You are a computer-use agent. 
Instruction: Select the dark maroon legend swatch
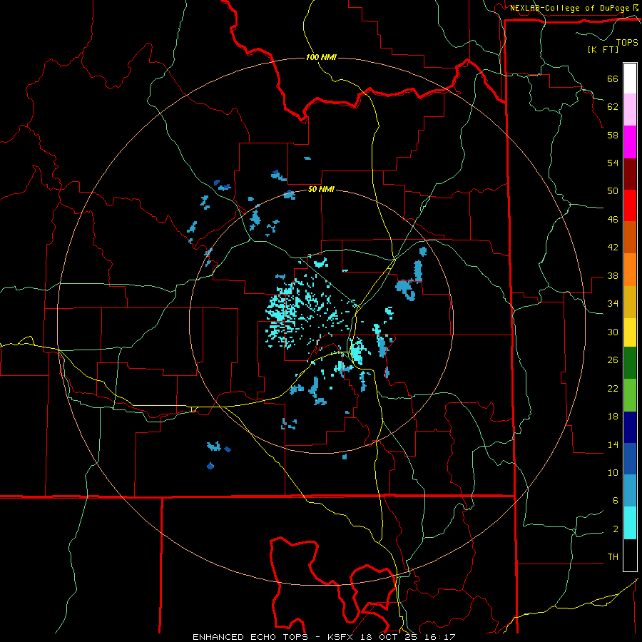(x=630, y=174)
